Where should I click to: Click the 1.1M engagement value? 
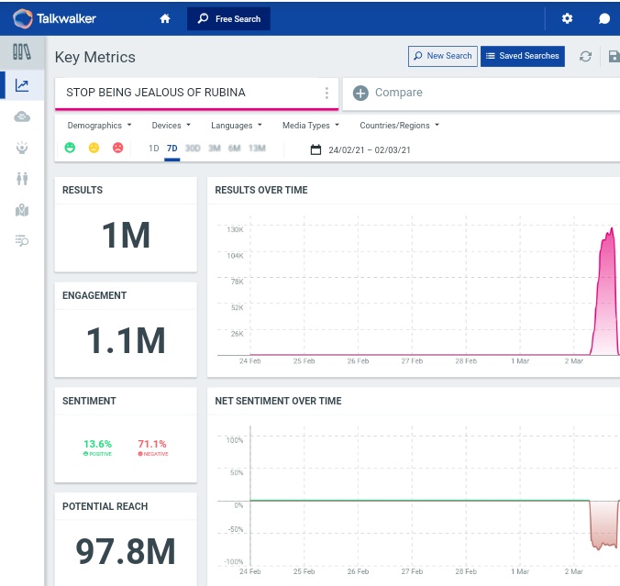pyautogui.click(x=126, y=340)
